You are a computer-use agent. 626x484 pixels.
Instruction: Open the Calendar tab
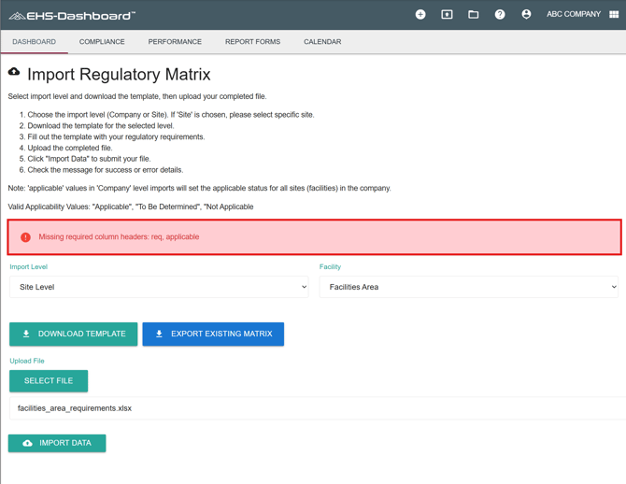[x=322, y=42]
